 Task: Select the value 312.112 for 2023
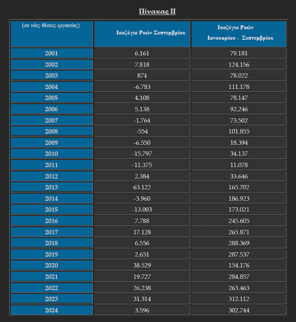(x=239, y=298)
